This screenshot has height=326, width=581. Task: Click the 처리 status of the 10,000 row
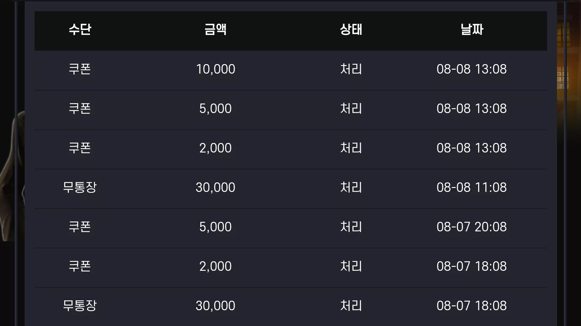[351, 69]
